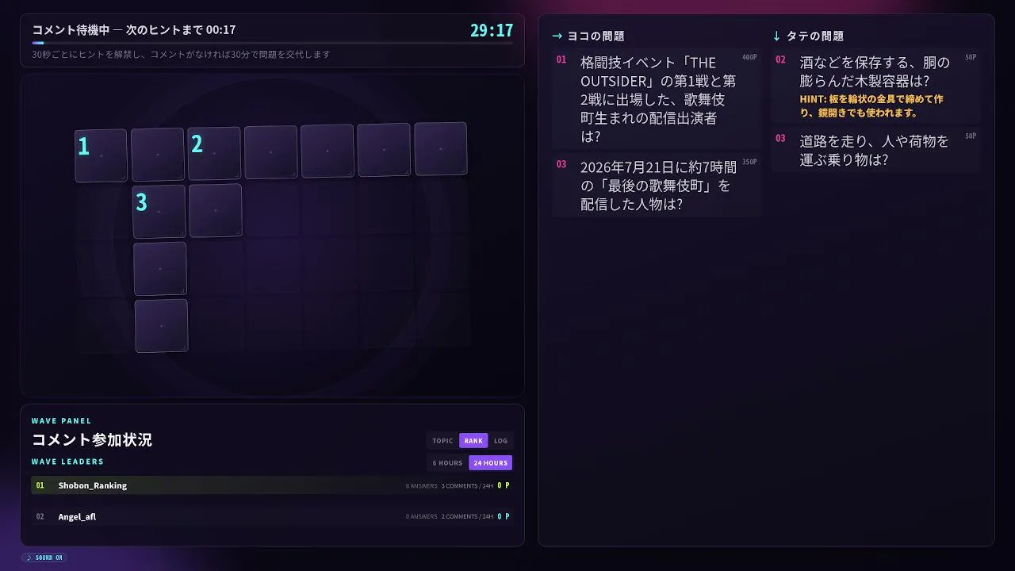Select Shobon_Ranking leaderboard row

[x=272, y=485]
